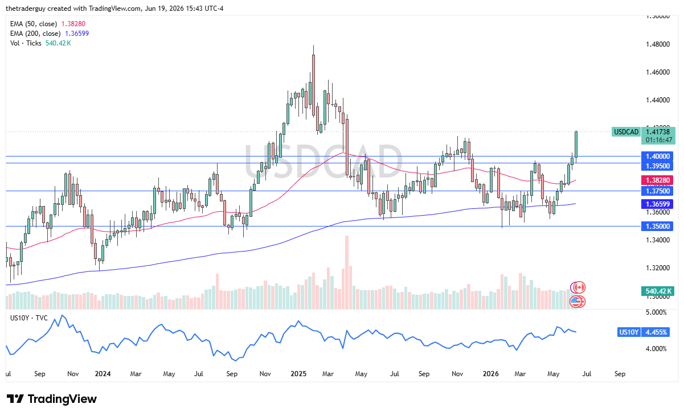Click the 1.44000 price axis tick
The height and width of the screenshot is (416, 684).
[x=658, y=100]
